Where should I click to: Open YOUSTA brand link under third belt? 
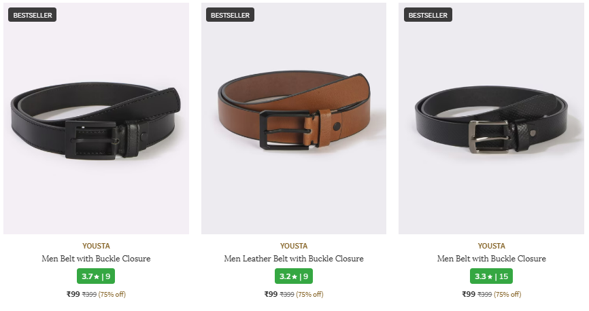(x=491, y=246)
